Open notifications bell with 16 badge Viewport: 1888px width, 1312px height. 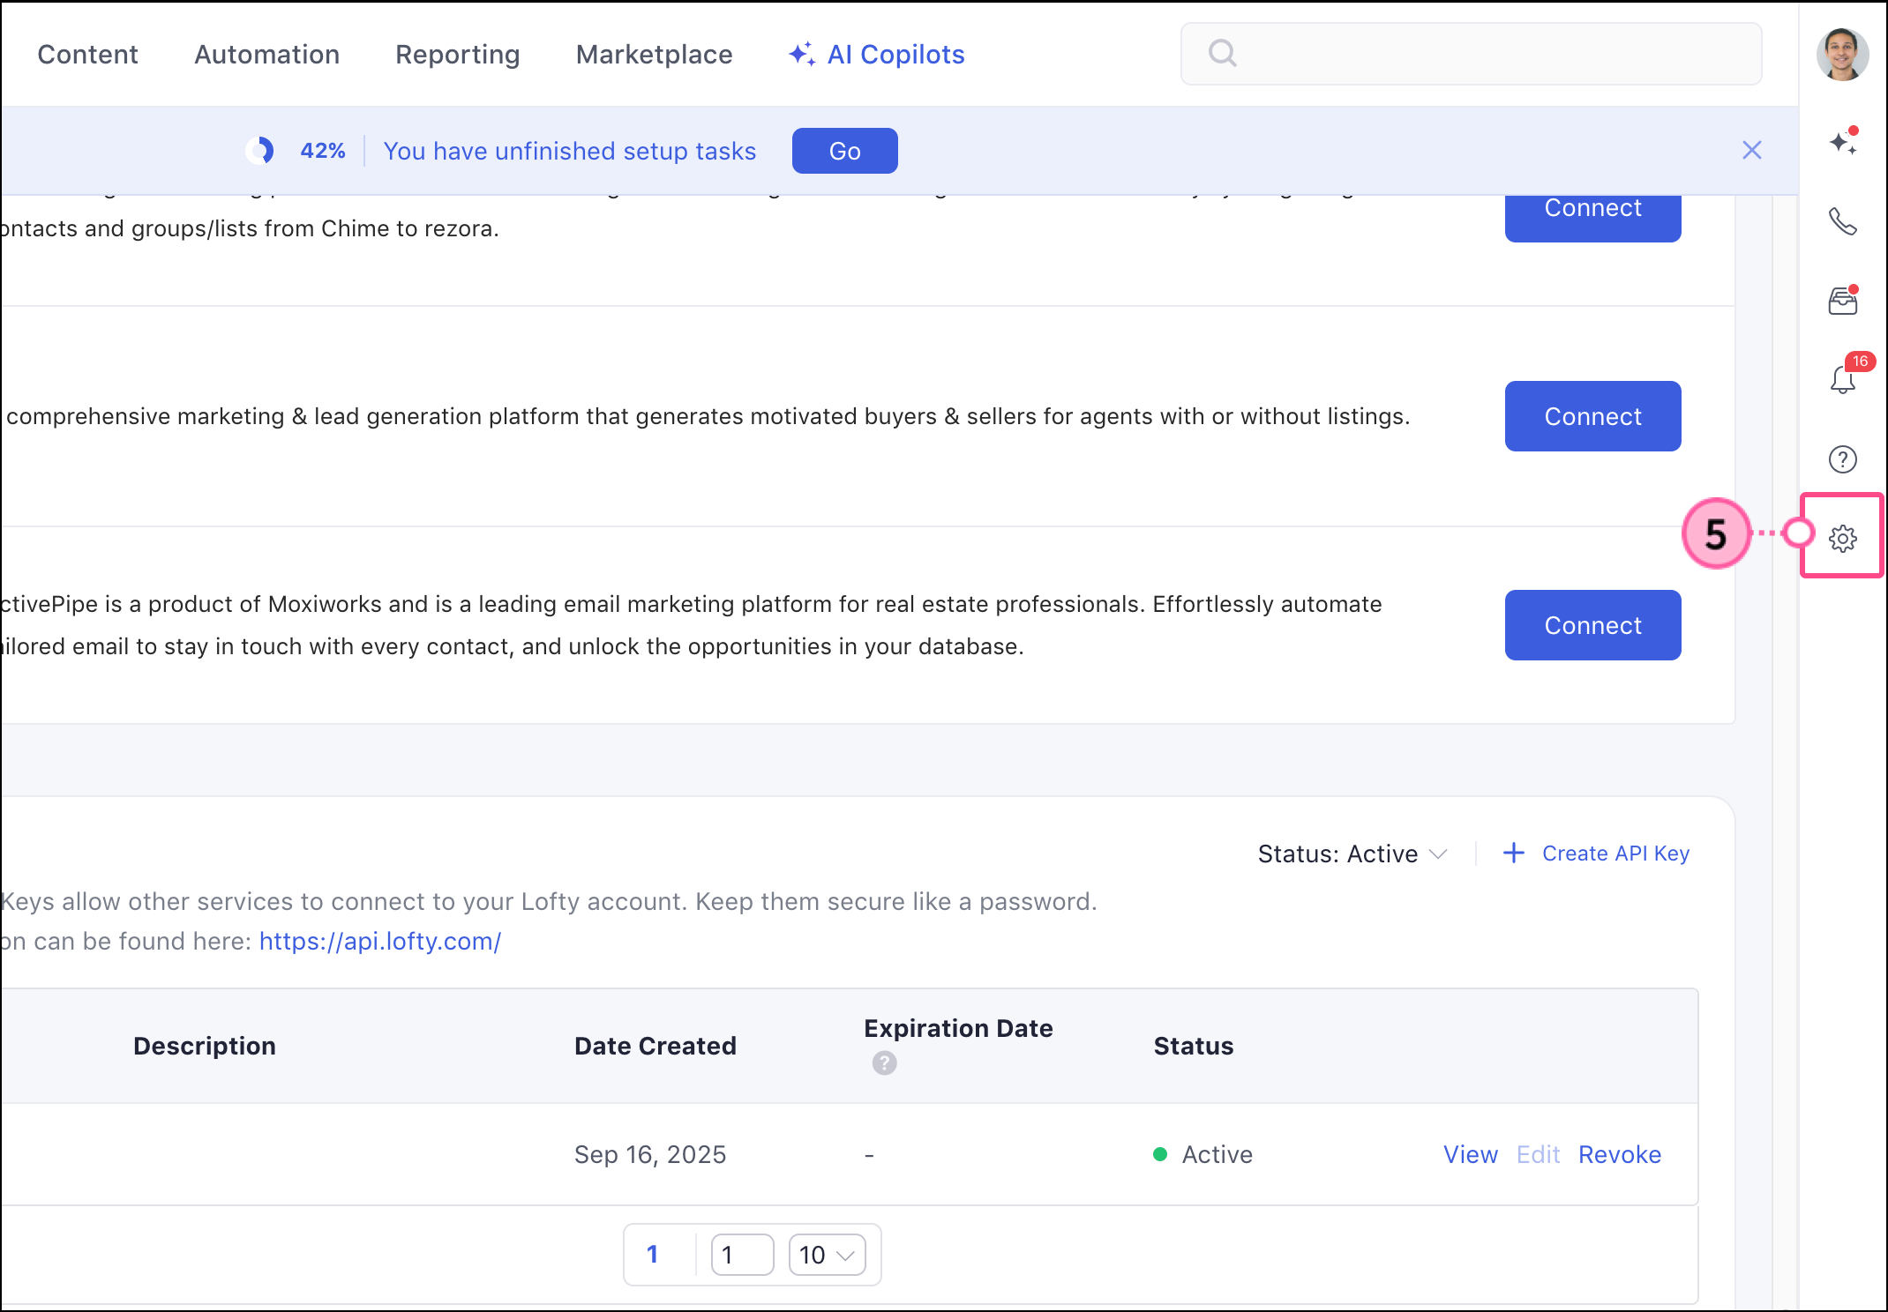point(1842,379)
